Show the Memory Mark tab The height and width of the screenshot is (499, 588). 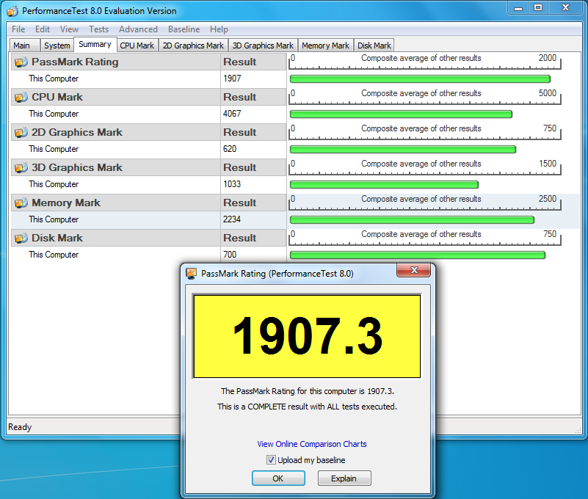[x=325, y=45]
